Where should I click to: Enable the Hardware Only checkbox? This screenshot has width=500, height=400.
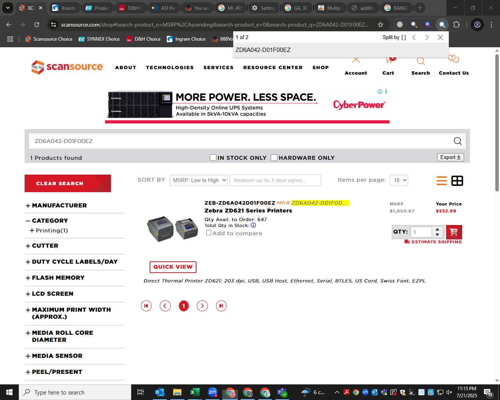[x=274, y=157]
